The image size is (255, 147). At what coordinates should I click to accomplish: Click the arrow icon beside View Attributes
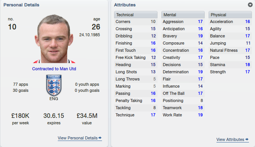point(247,139)
